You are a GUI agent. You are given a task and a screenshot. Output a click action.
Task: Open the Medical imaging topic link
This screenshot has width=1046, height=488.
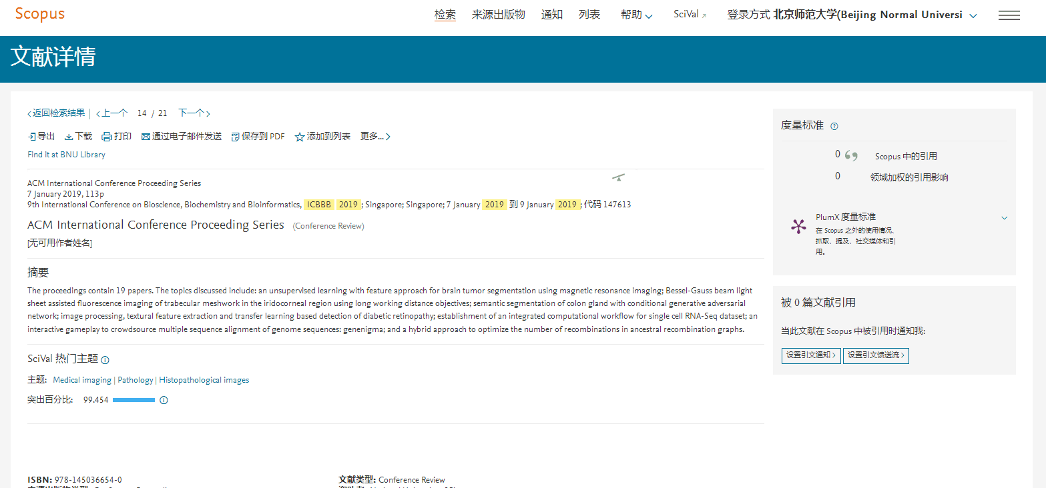click(x=82, y=380)
